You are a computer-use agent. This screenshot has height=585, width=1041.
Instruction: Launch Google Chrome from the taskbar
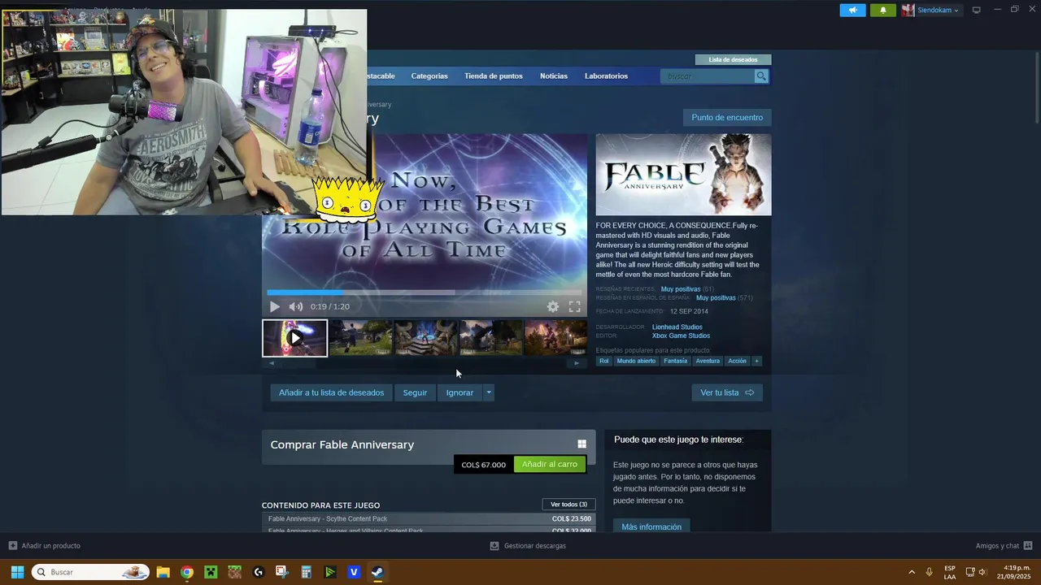point(187,572)
